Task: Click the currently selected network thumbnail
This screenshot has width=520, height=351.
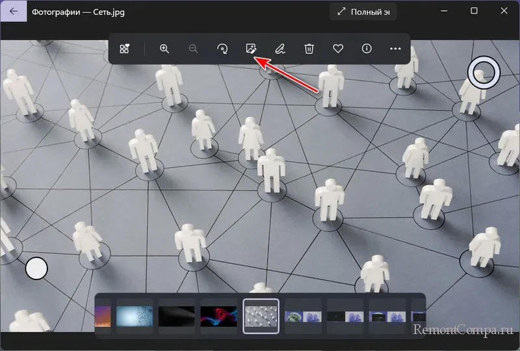Action: pos(261,316)
